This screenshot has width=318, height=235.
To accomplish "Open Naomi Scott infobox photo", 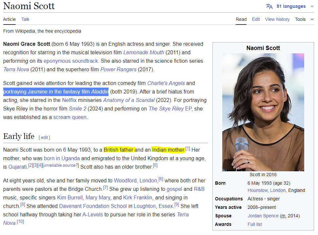I will tap(263, 112).
